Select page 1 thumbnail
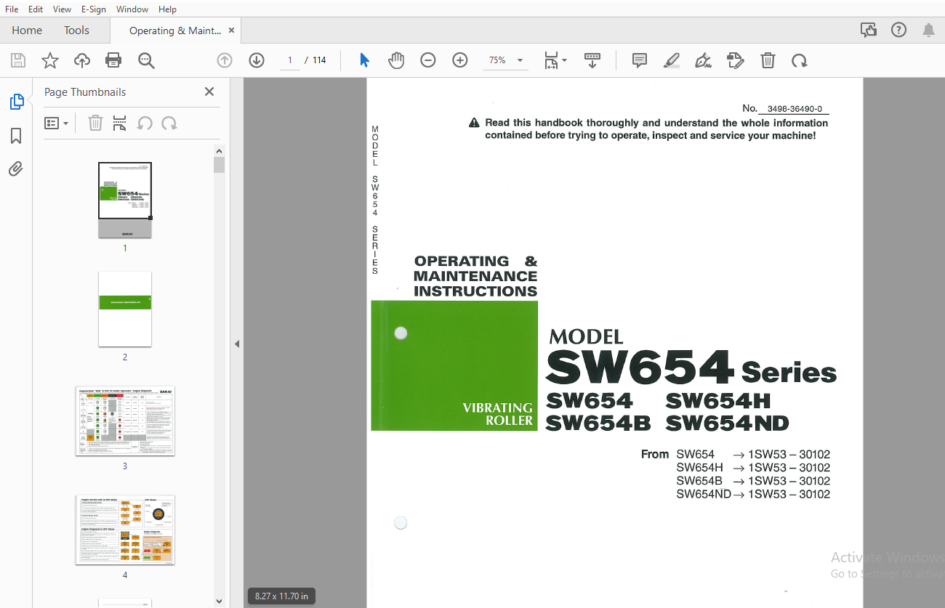The height and width of the screenshot is (608, 945). pos(125,200)
